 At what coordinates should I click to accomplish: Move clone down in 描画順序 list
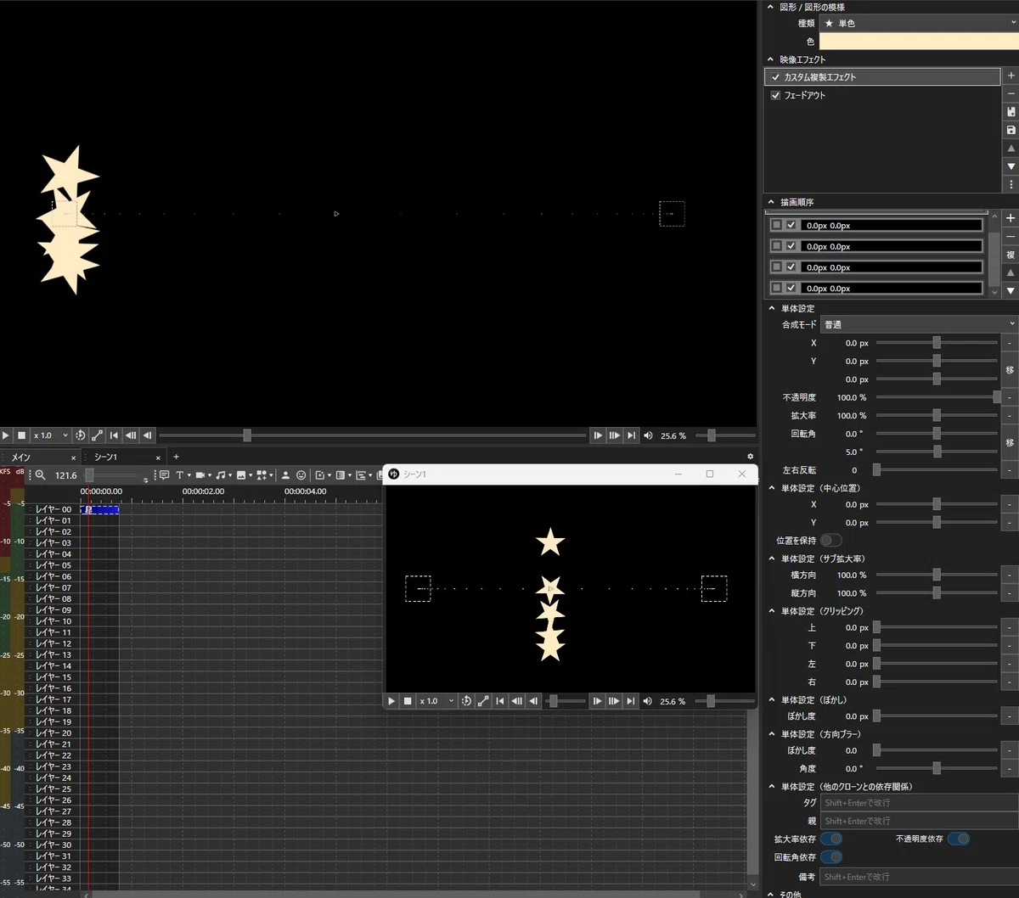[1011, 291]
